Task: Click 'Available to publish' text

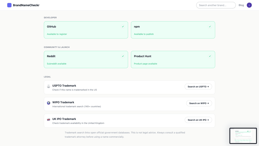Action: pyautogui.click(x=144, y=34)
